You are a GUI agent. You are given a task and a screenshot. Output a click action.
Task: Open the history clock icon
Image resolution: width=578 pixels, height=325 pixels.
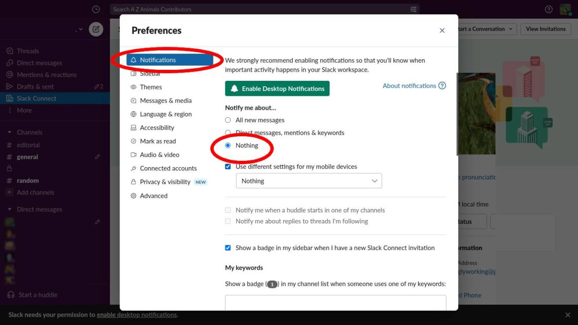[96, 9]
